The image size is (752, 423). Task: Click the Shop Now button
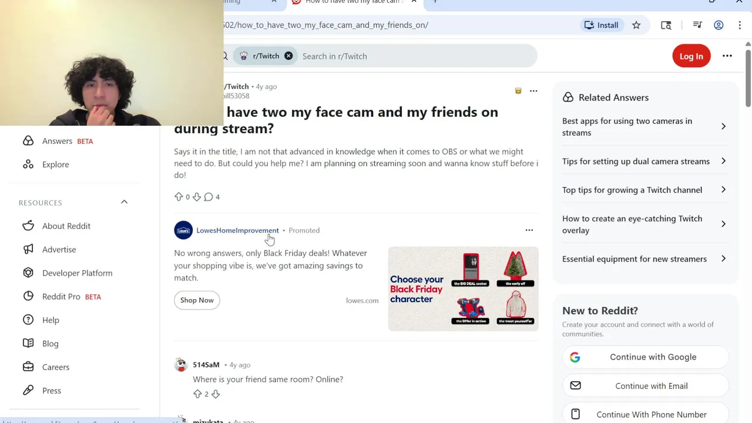point(197,300)
